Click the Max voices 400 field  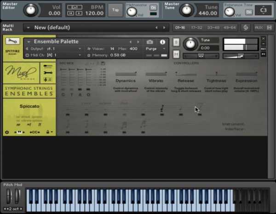click(133, 49)
